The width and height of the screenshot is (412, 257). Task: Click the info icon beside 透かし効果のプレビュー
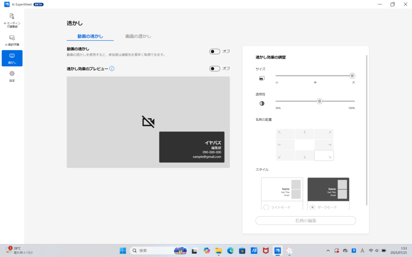112,69
